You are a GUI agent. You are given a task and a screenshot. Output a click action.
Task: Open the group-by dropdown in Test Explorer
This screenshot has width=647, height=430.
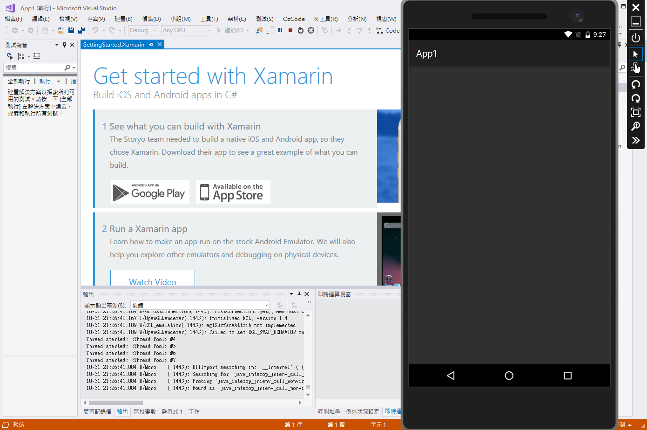click(29, 56)
